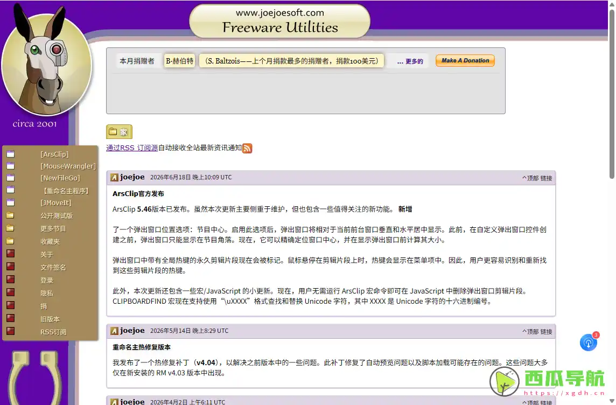This screenshot has height=405, width=616.
Task: Click the window icon beside [JMoveIt]
Action: (11, 202)
